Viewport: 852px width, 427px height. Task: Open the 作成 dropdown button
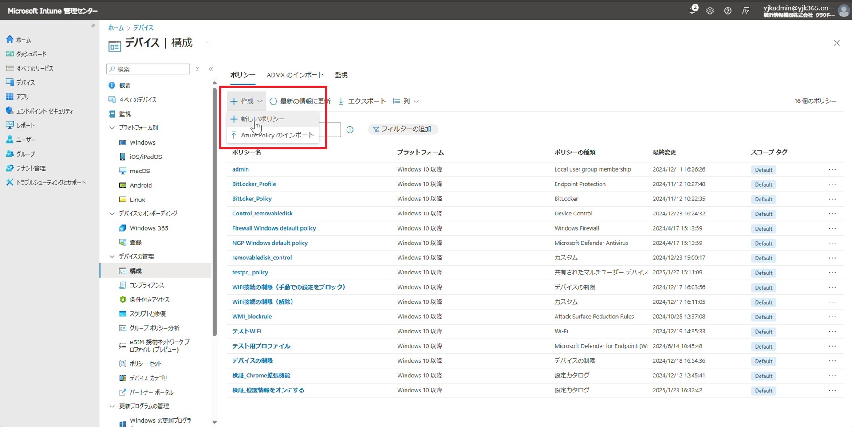246,101
